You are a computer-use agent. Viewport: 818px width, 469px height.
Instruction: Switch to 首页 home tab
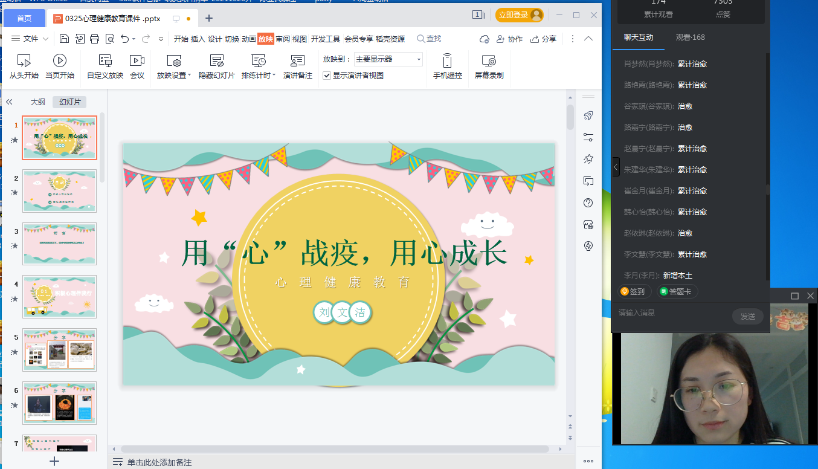tap(24, 18)
